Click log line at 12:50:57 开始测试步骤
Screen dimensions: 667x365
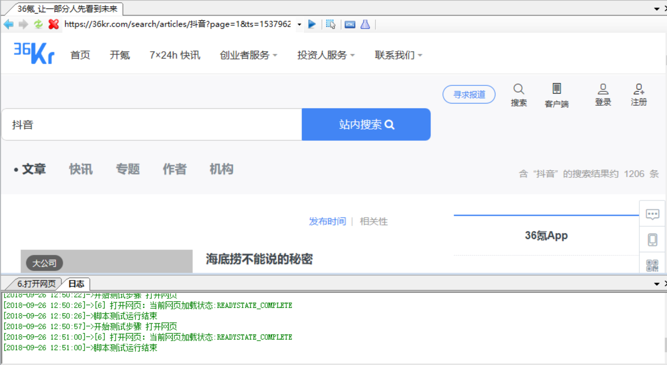tap(90, 327)
